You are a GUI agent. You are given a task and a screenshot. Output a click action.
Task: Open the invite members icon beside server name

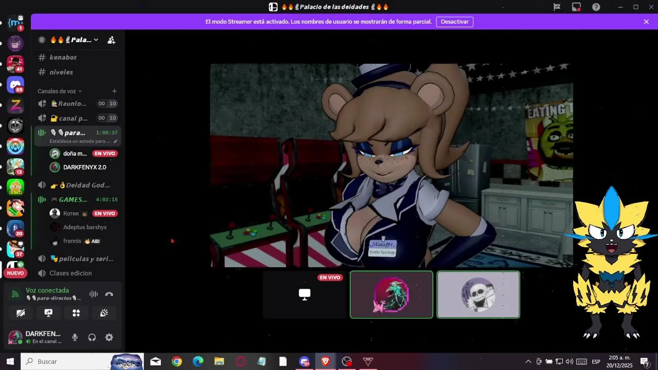pos(111,40)
